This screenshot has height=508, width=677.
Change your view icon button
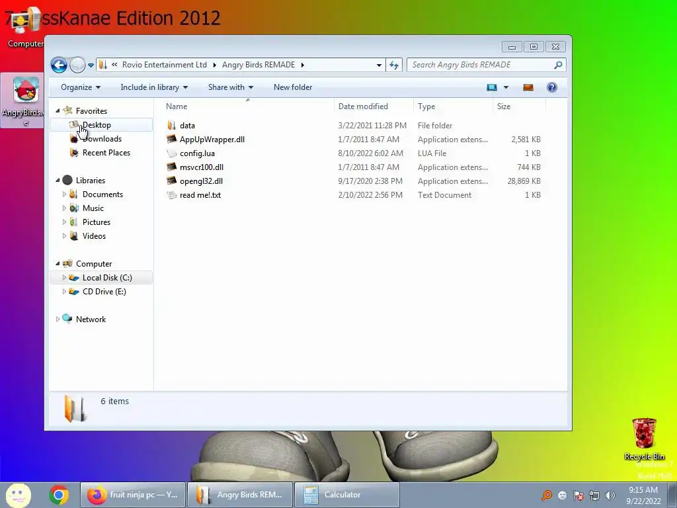[492, 87]
